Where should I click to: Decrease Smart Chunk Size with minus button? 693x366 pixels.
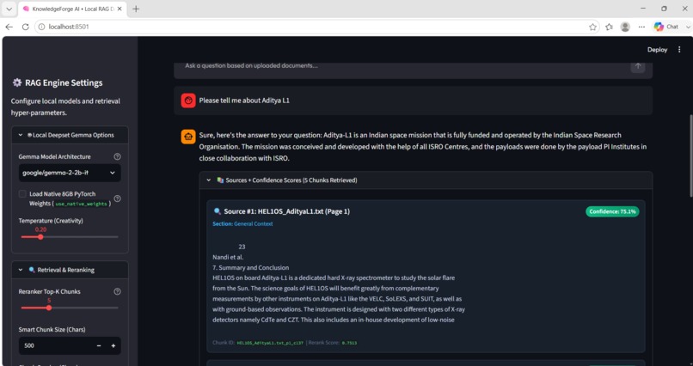click(99, 345)
